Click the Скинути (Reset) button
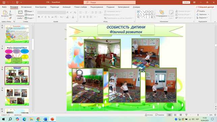 tap(29, 15)
